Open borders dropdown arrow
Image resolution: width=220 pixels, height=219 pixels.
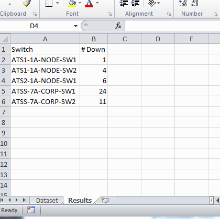pyautogui.click(x=57, y=3)
